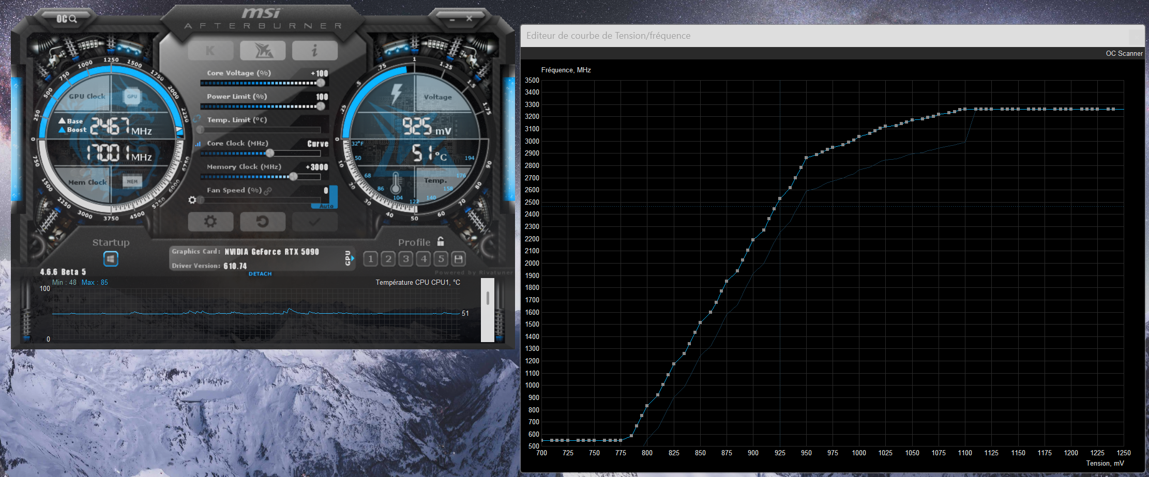Click the MSI jet logo button

click(263, 50)
